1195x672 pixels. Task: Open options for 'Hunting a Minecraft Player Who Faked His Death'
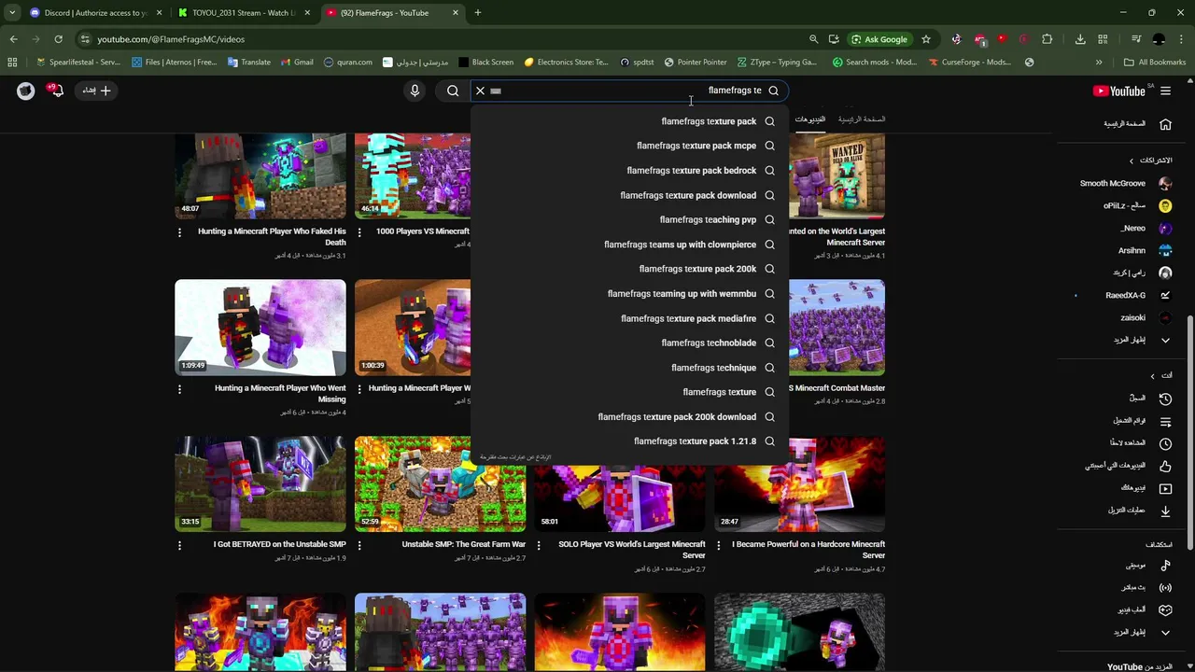click(x=179, y=231)
